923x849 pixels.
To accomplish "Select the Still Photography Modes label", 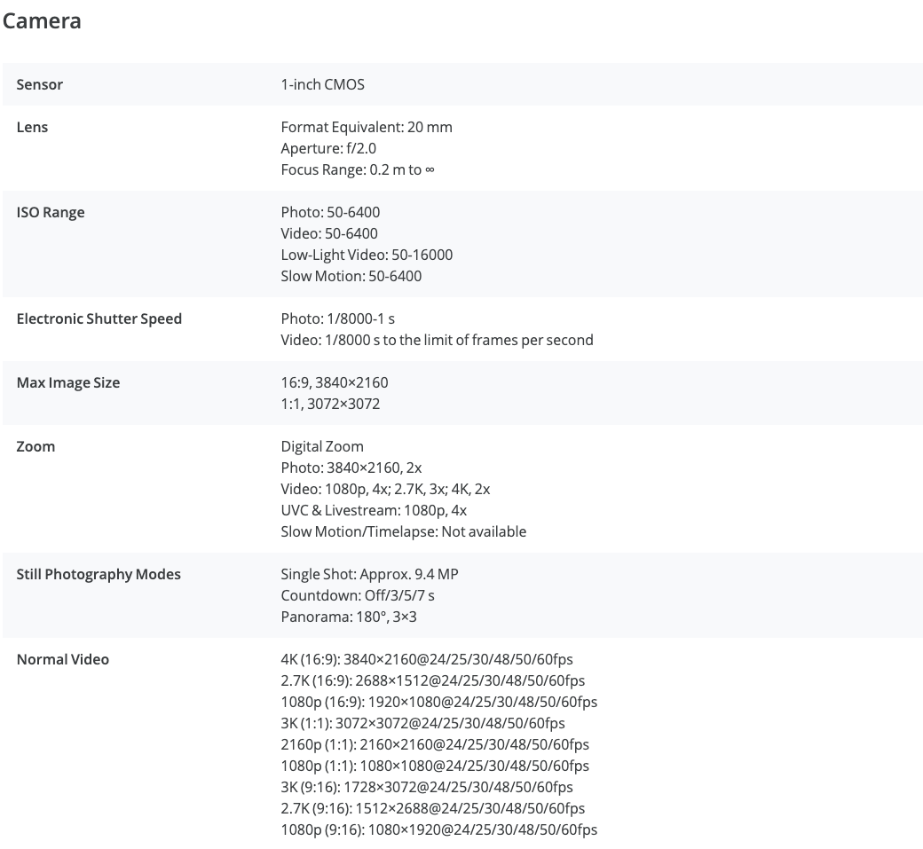I will point(99,574).
